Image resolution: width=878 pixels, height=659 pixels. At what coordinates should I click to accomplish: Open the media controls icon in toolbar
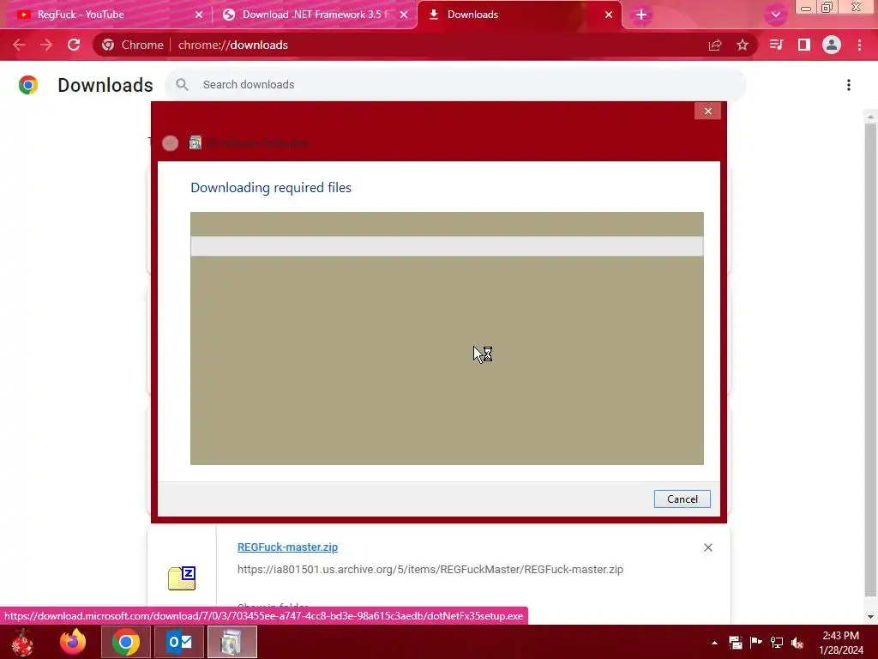point(776,45)
